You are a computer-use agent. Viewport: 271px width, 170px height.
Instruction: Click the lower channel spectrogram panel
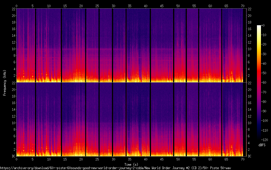pyautogui.click(x=131, y=120)
